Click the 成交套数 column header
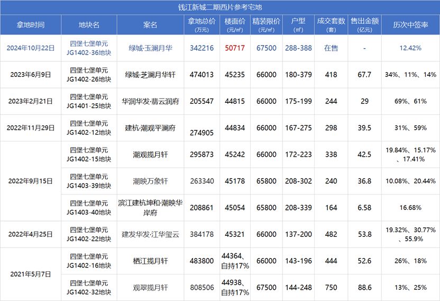440x301 pixels. pos(331,25)
